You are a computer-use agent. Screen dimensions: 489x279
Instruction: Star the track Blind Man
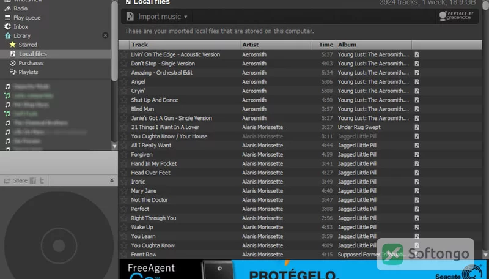[x=124, y=109]
